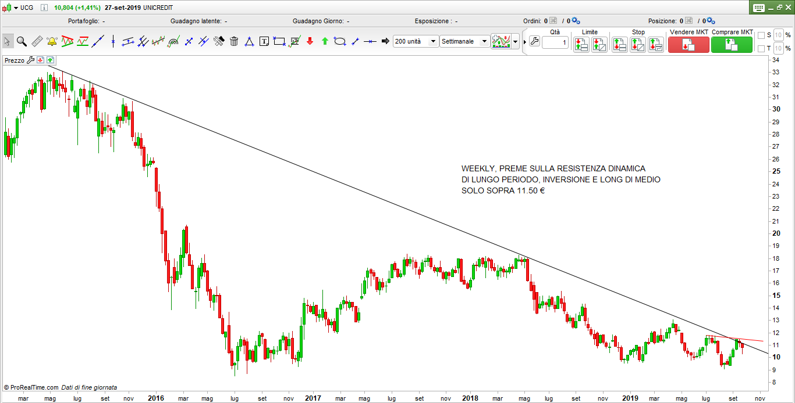The width and height of the screenshot is (795, 403).
Task: Tick the T percentage checkbox
Action: click(761, 48)
